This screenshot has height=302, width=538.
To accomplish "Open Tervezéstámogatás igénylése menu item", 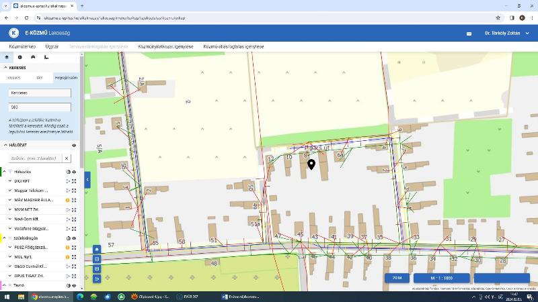I will pyautogui.click(x=98, y=46).
